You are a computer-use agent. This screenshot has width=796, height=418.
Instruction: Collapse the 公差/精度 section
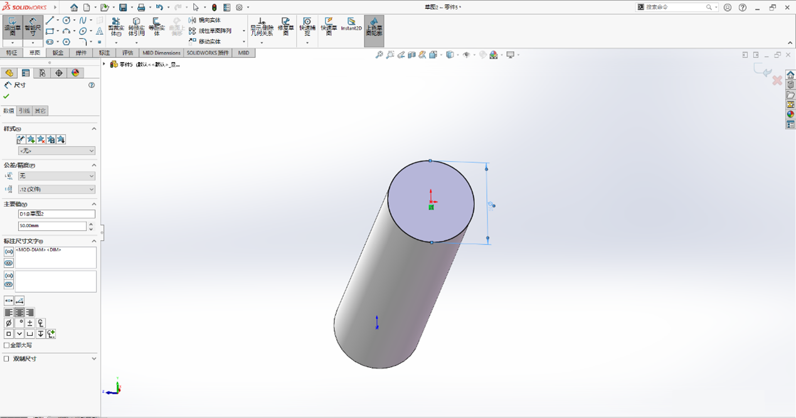coord(93,164)
